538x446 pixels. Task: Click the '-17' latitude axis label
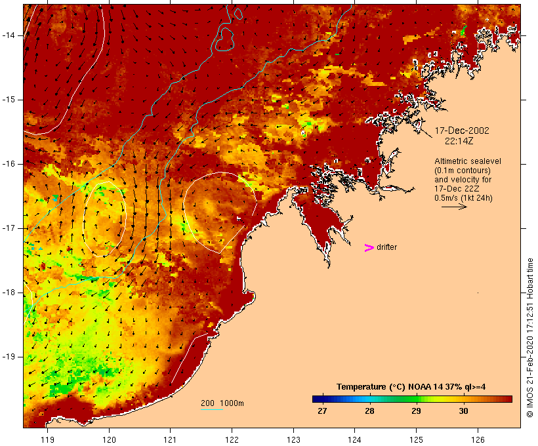coord(9,228)
